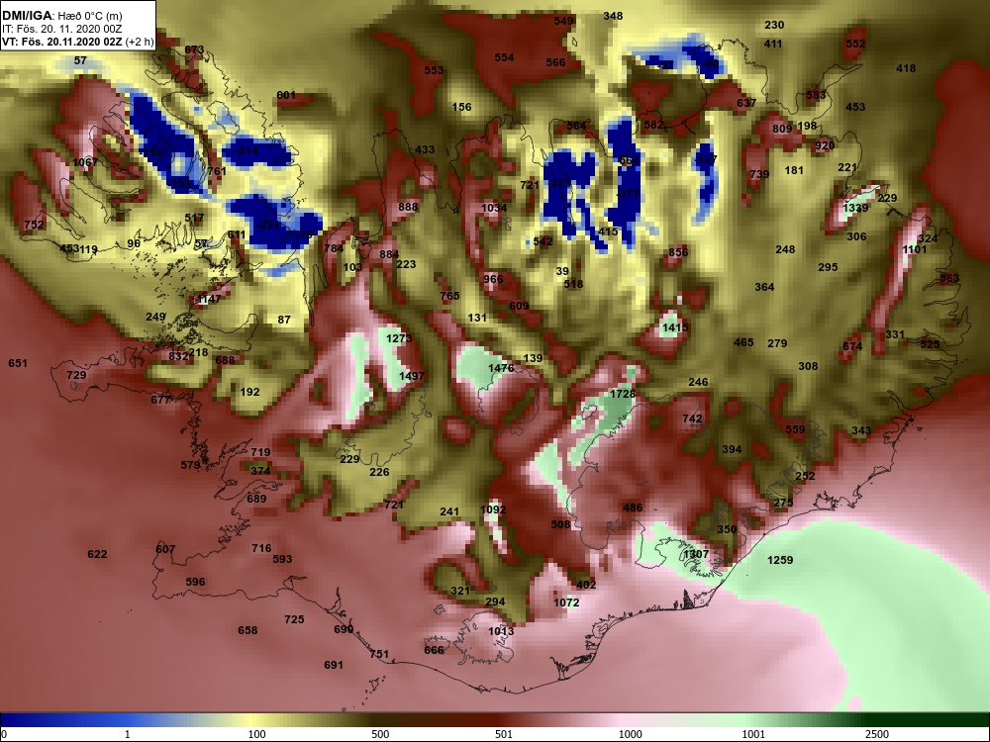The width and height of the screenshot is (990, 742).
Task: Select the offshore value 651
Action: pyautogui.click(x=18, y=363)
